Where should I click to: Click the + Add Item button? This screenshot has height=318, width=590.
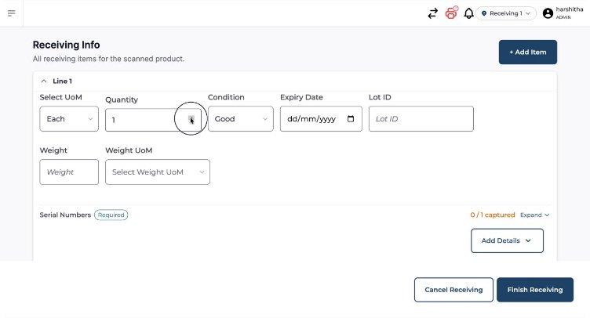pos(527,52)
